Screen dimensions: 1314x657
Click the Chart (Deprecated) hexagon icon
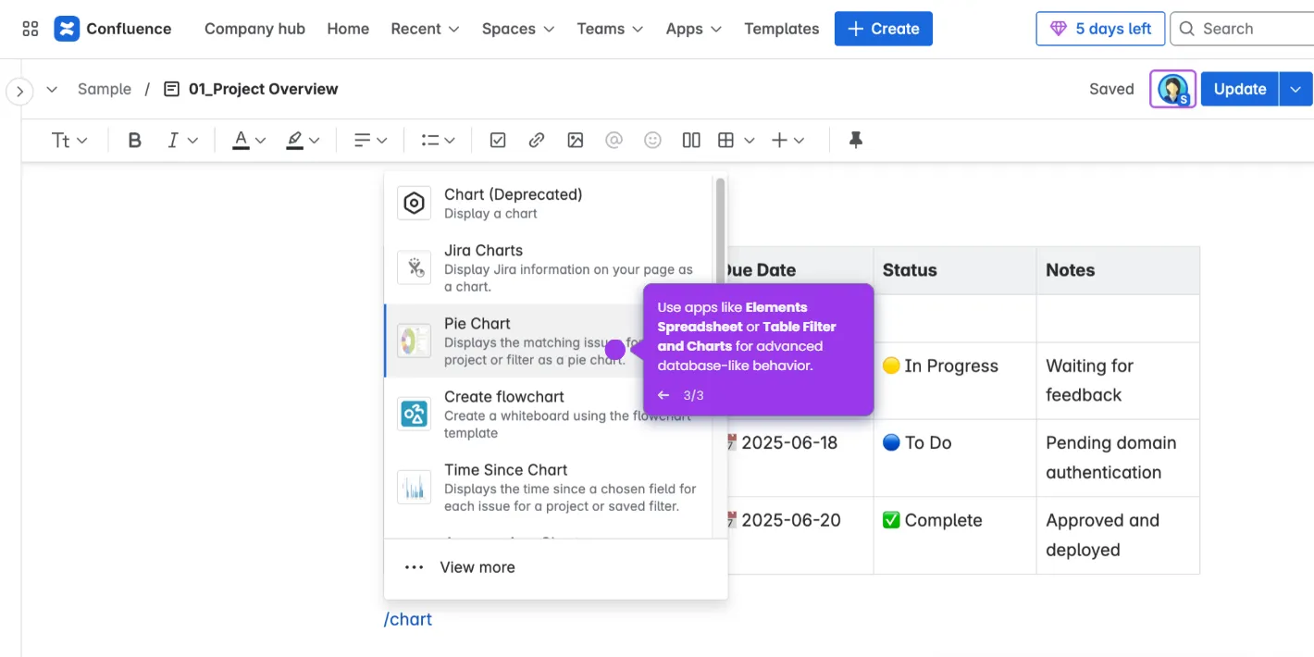tap(415, 203)
